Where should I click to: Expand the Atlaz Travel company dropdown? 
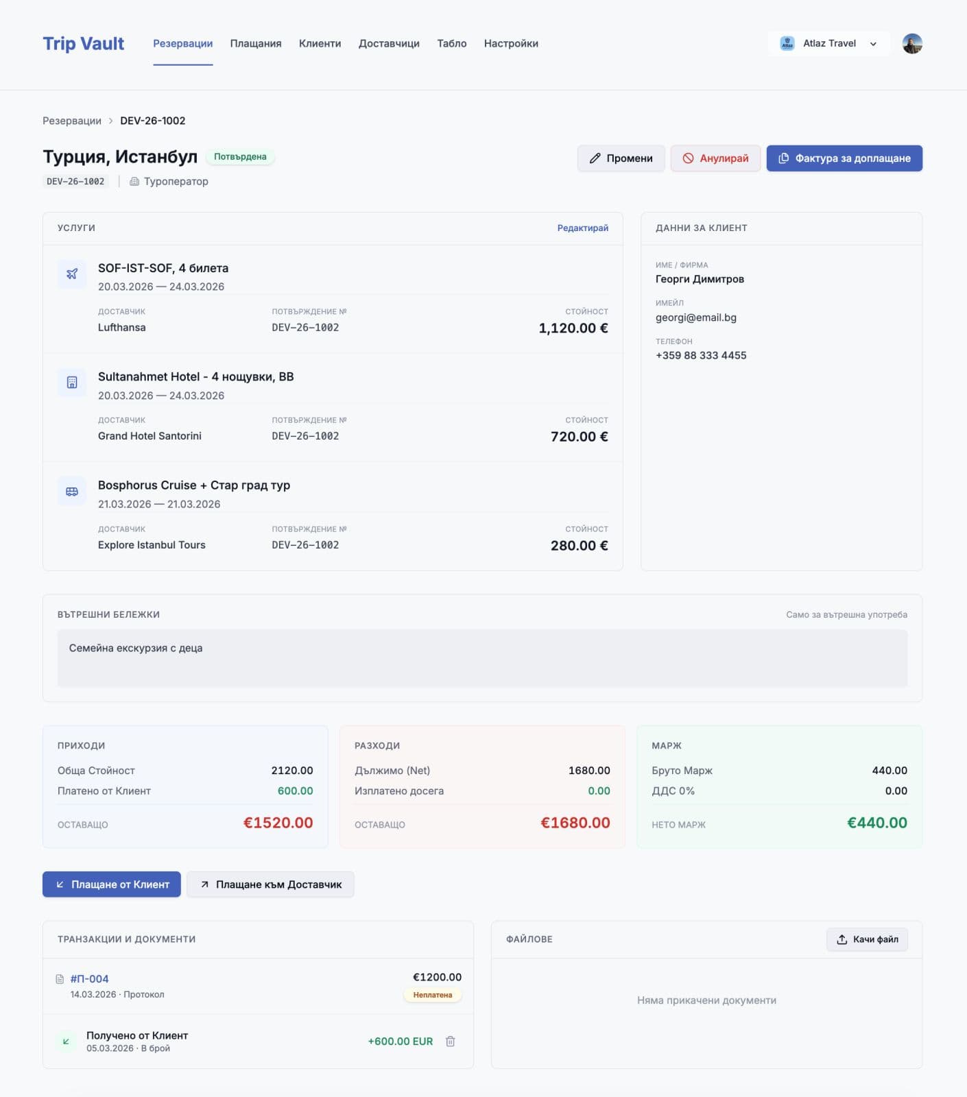click(x=829, y=43)
